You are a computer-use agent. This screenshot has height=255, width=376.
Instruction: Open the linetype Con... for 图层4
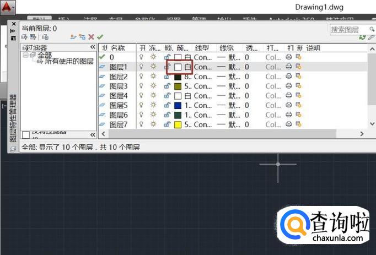202,96
